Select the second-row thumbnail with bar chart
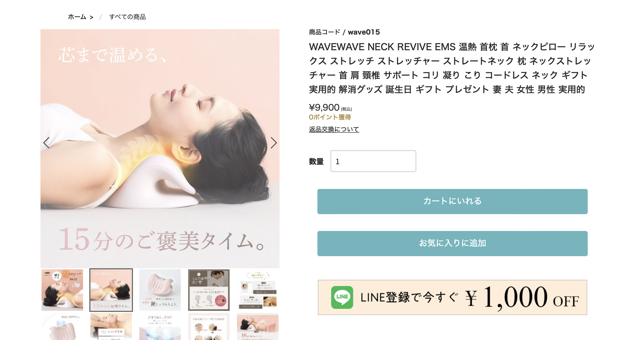Viewport: 619px width, 340px height. point(258,326)
